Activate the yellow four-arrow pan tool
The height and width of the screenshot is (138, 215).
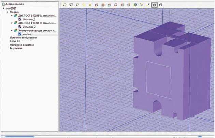[x=84, y=5]
